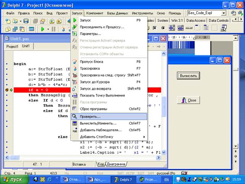Screen dimensions: 245x184
Task: Expand the Добавить СтопТочку submenu arrow
Action: click(144, 137)
